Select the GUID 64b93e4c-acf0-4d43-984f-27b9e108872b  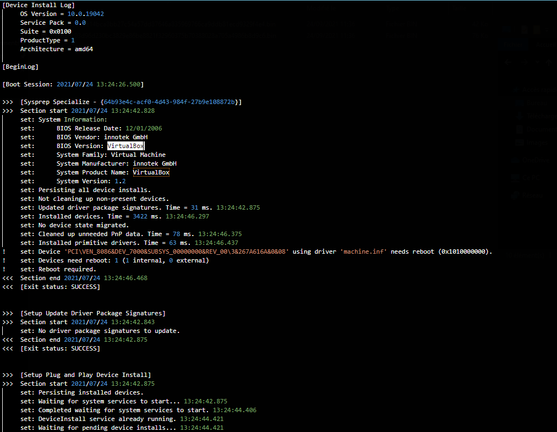tap(169, 102)
